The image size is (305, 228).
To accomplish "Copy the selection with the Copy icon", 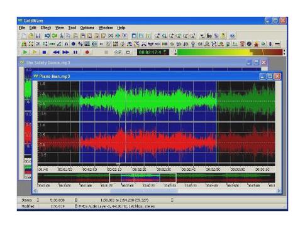I will [68, 36].
